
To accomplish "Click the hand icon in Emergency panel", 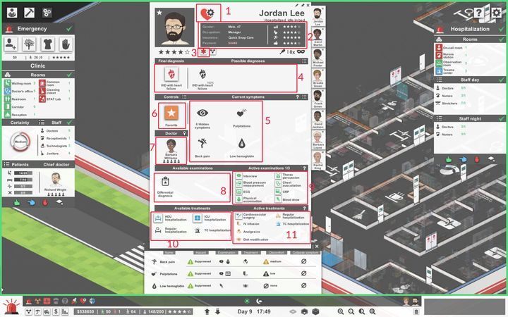I will [66, 44].
